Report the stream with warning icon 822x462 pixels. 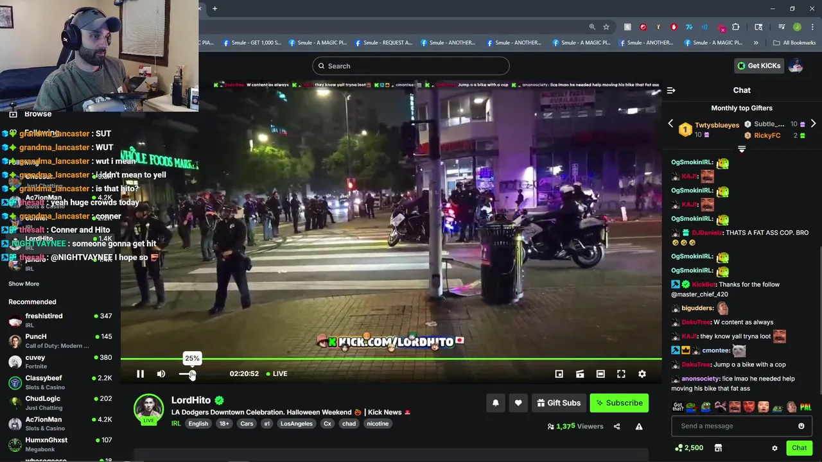(x=639, y=427)
